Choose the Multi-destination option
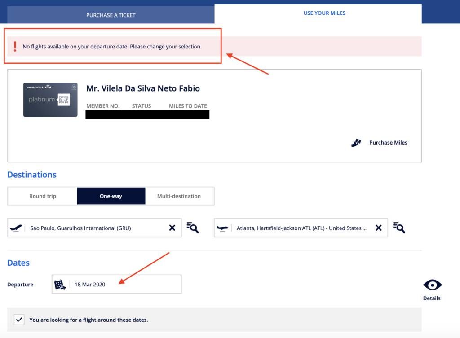 (x=179, y=196)
